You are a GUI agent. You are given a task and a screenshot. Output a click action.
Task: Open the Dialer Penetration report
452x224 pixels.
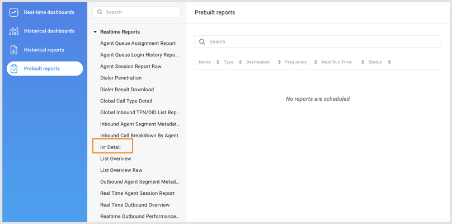pos(121,78)
